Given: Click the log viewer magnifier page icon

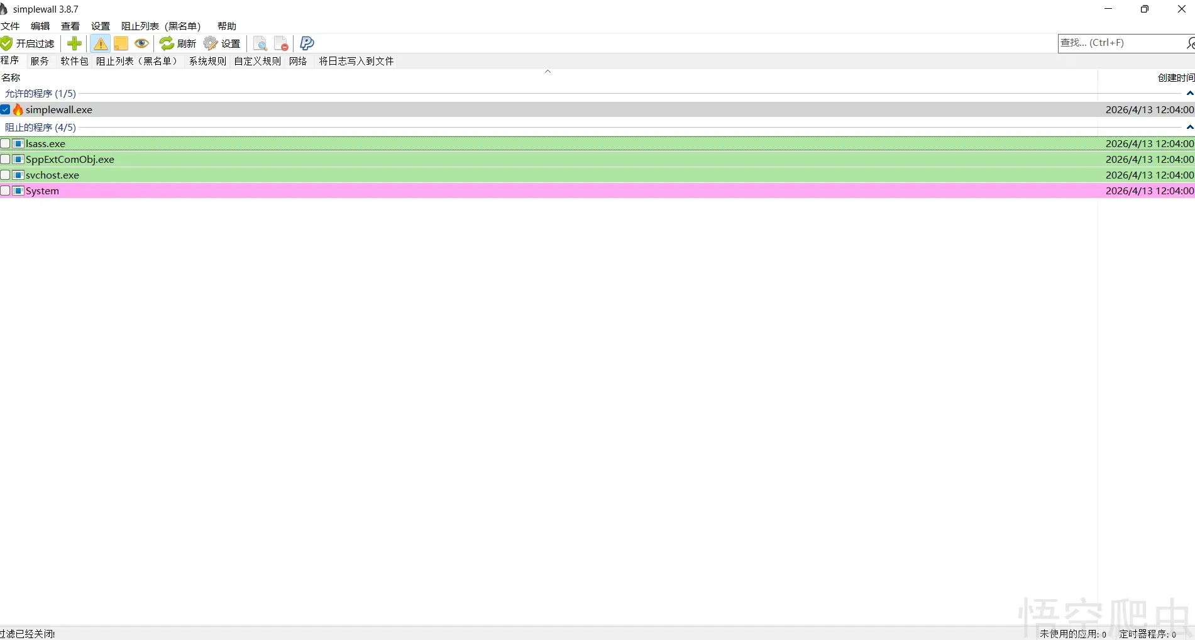Looking at the screenshot, I should [260, 43].
